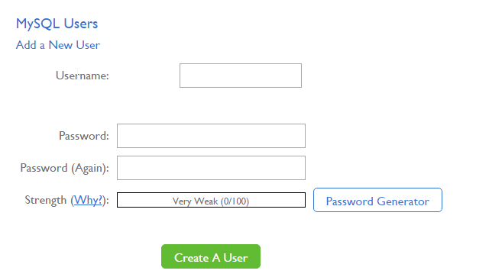This screenshot has height=277, width=489.
Task: Click the Add a New User subheading
Action: click(x=58, y=45)
